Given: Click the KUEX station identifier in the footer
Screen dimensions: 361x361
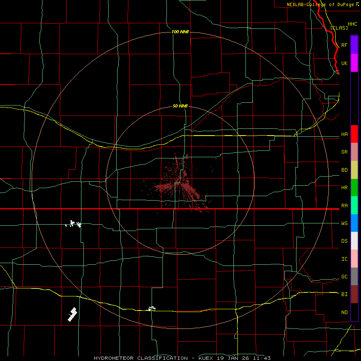Looking at the screenshot, I should [x=206, y=358].
